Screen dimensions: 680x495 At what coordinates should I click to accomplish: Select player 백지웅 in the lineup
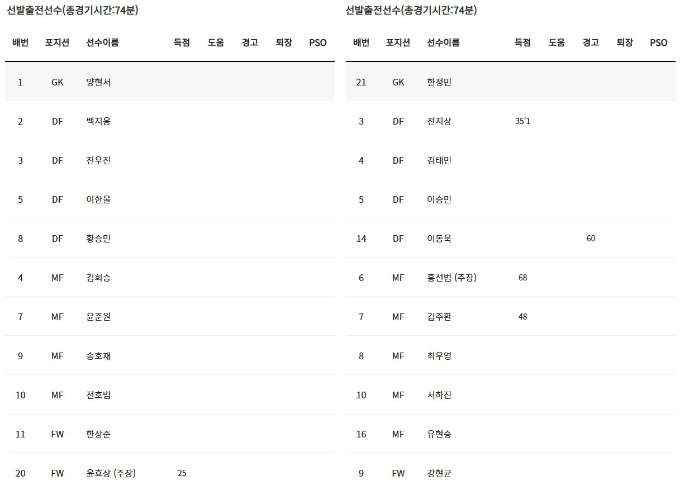(98, 121)
